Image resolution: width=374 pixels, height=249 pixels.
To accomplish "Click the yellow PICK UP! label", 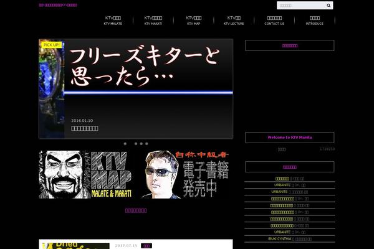I will coord(52,45).
